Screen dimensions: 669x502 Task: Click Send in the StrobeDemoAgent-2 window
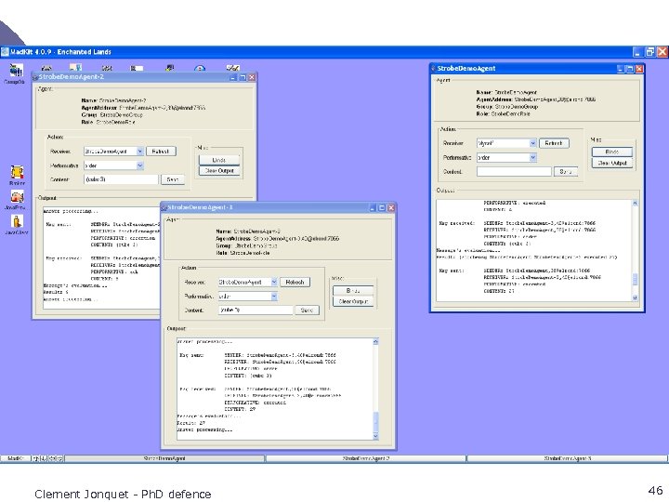tap(173, 179)
